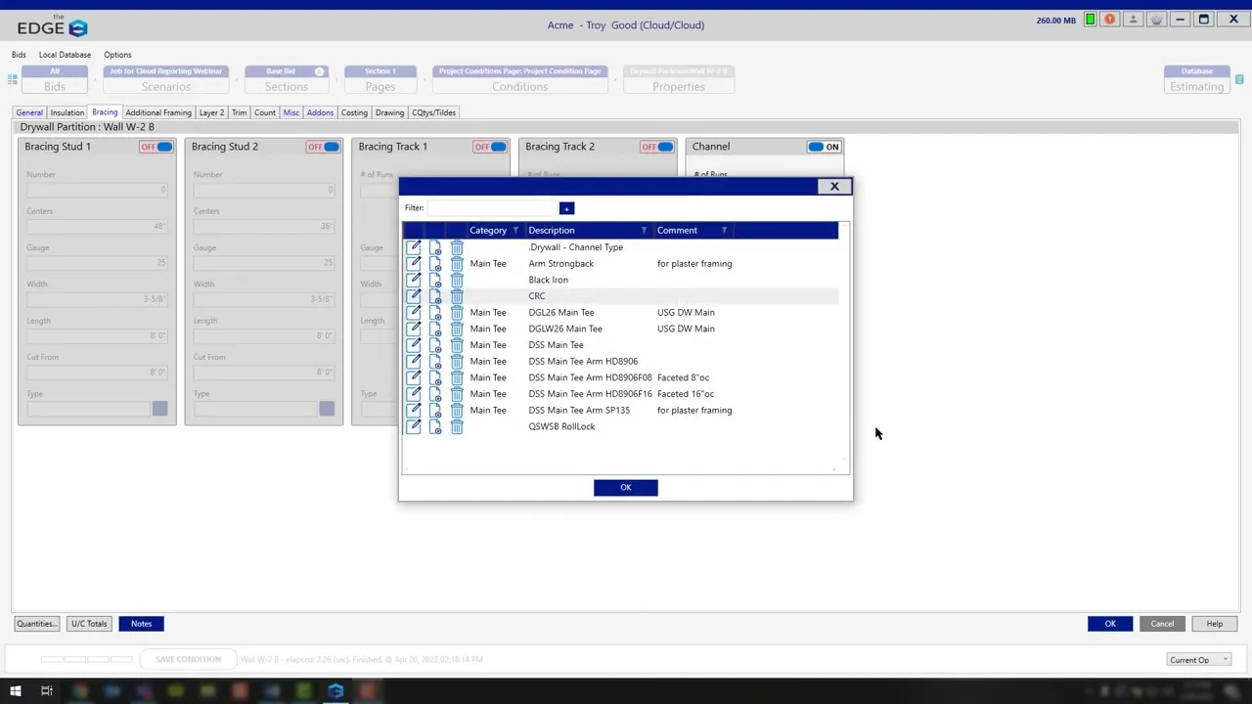Click copy icon for DGL26 Main Tee

click(x=435, y=313)
